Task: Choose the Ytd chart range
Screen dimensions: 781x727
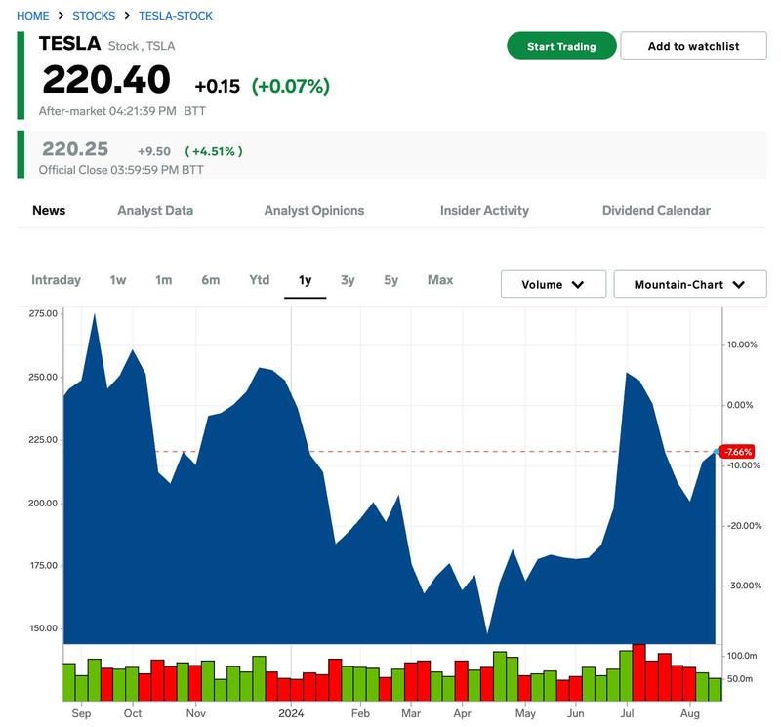Action: [259, 280]
